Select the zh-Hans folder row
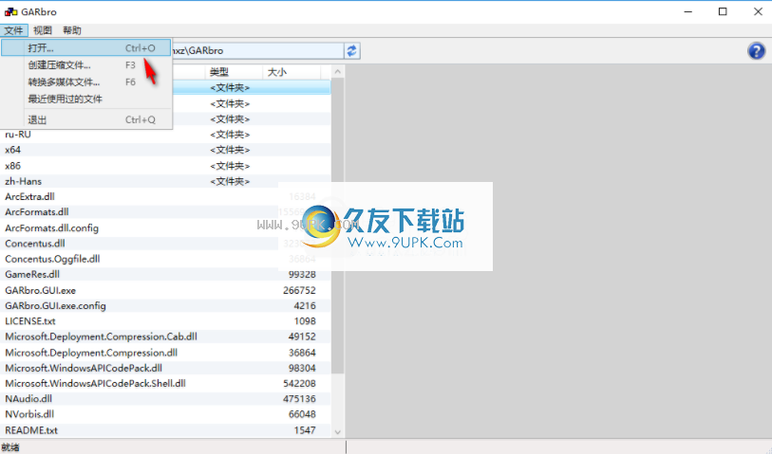This screenshot has width=772, height=454. pos(165,181)
